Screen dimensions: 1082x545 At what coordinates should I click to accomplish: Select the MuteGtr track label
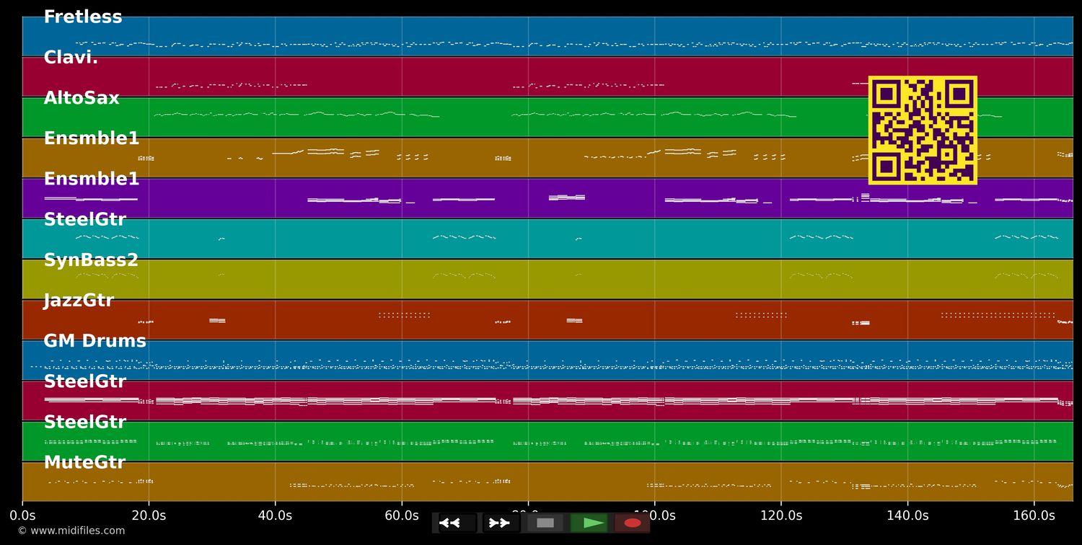(x=84, y=463)
